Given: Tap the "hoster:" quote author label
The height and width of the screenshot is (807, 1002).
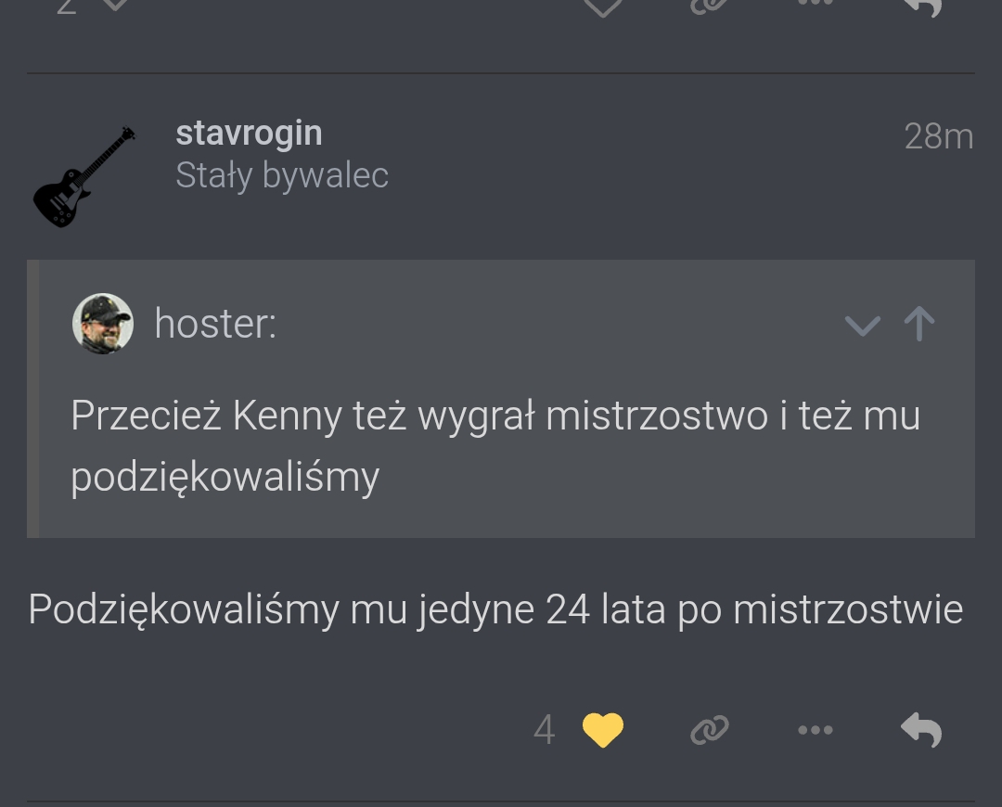Looking at the screenshot, I should point(215,325).
